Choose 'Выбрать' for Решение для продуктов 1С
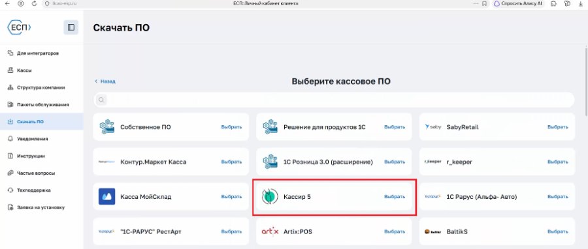This screenshot has width=588, height=249. coord(395,127)
